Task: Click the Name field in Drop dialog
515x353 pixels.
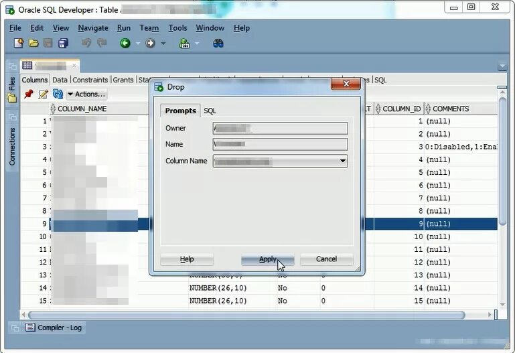Action: click(x=280, y=145)
